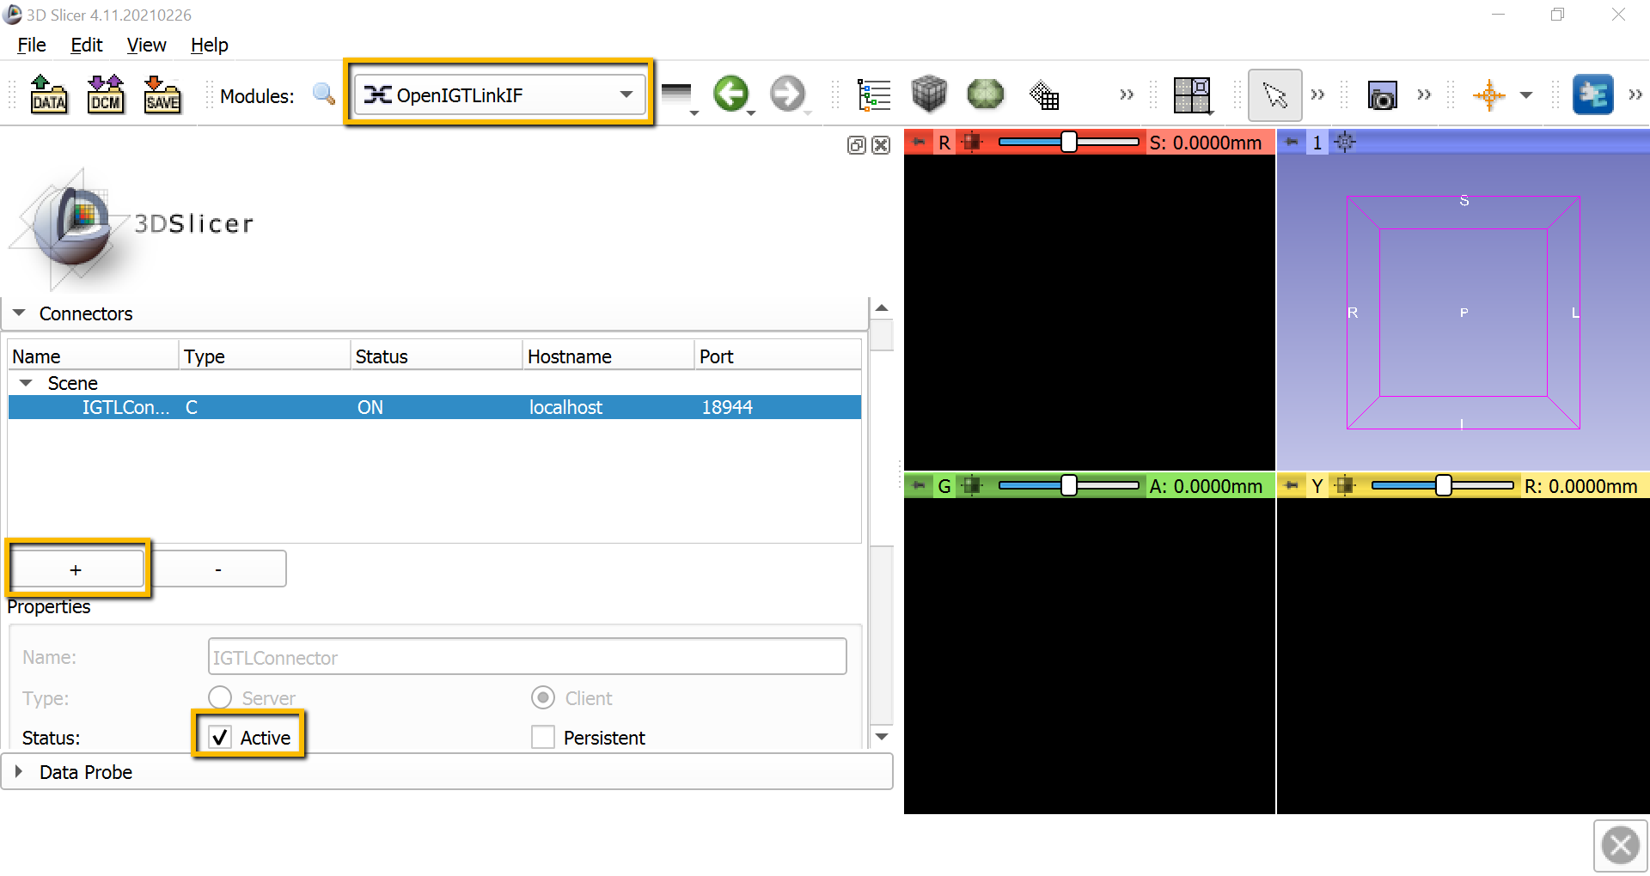Click panel scrollbar down arrow

point(882,737)
